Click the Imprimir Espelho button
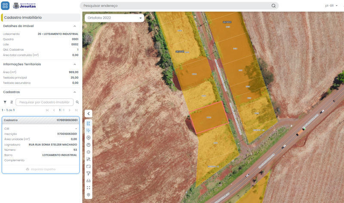 [40, 169]
